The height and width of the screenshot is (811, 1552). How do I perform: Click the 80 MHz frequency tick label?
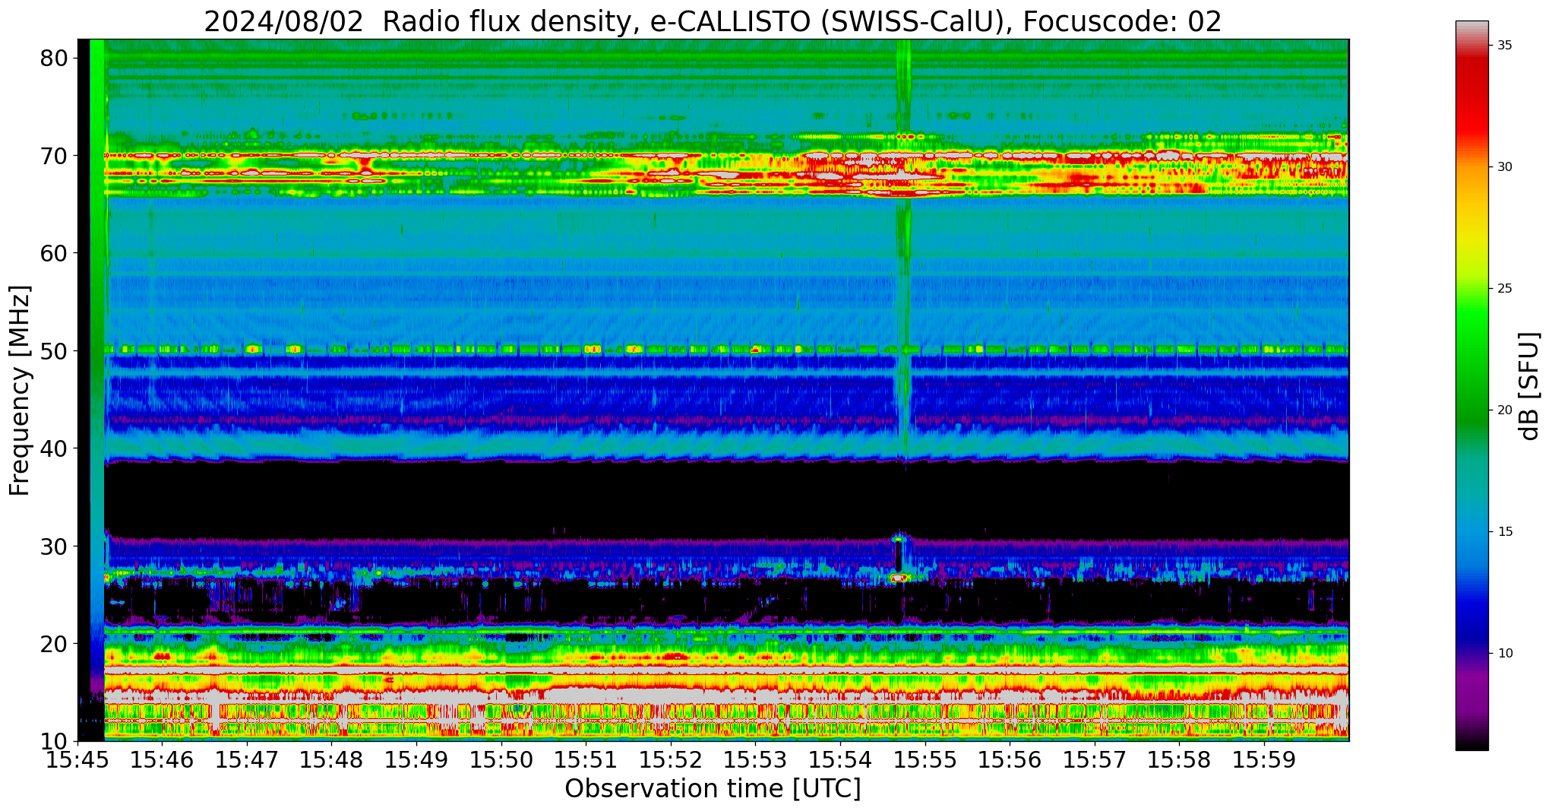tap(55, 58)
